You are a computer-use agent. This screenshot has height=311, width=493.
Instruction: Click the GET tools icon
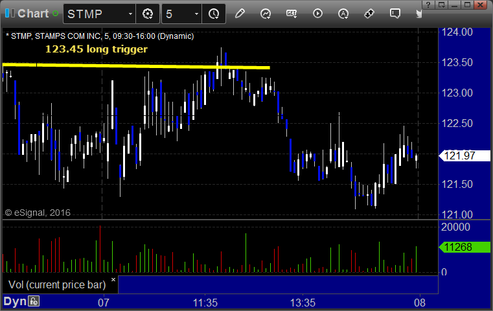[x=292, y=14]
